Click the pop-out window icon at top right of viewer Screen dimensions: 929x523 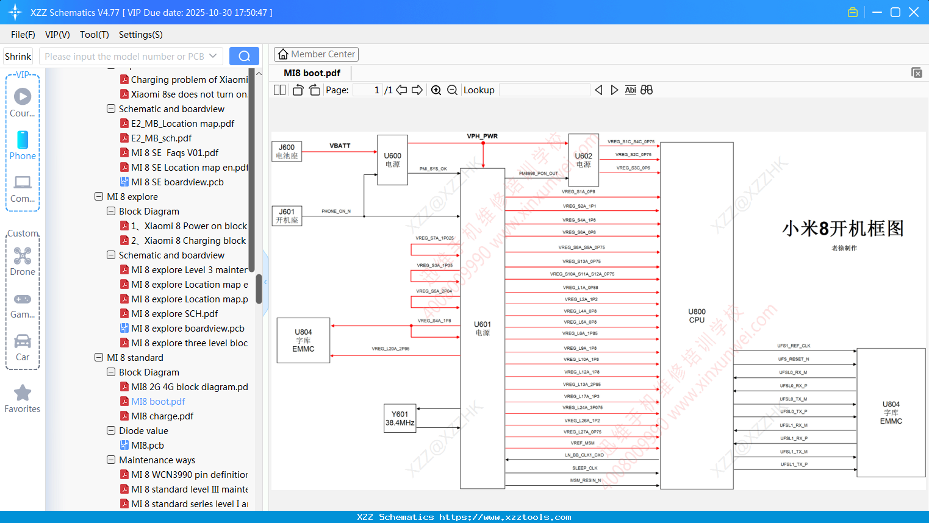[916, 73]
